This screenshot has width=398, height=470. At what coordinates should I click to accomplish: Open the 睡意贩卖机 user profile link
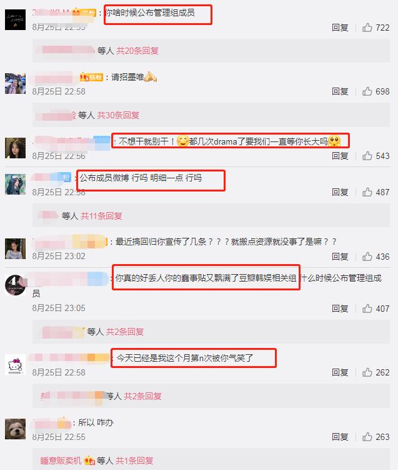(61, 461)
